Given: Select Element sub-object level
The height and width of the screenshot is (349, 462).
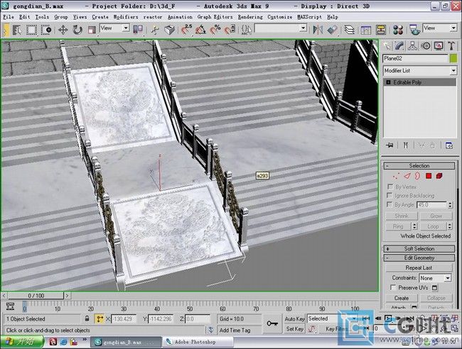Looking at the screenshot, I should pyautogui.click(x=439, y=176).
